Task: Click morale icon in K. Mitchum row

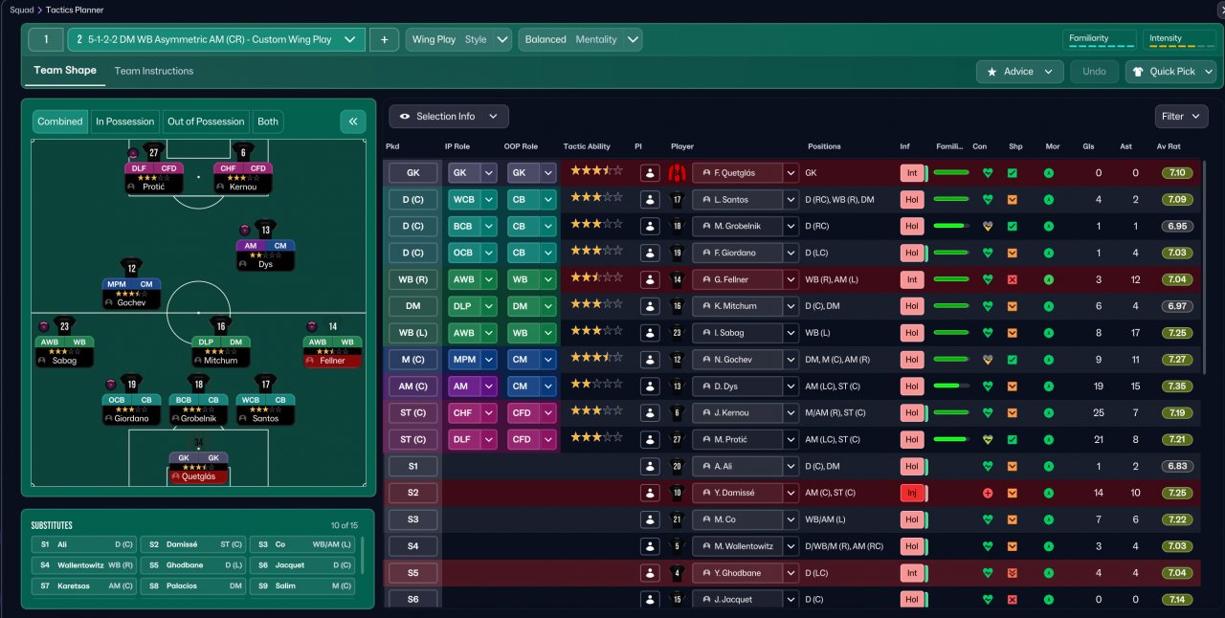Action: click(x=1049, y=306)
